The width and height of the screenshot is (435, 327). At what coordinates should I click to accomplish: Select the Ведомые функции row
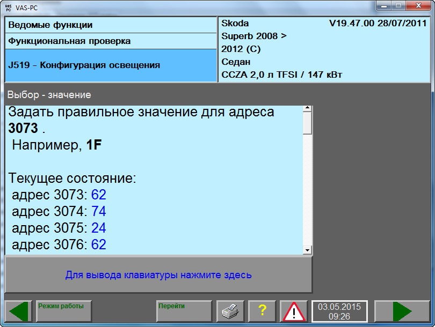tap(111, 25)
